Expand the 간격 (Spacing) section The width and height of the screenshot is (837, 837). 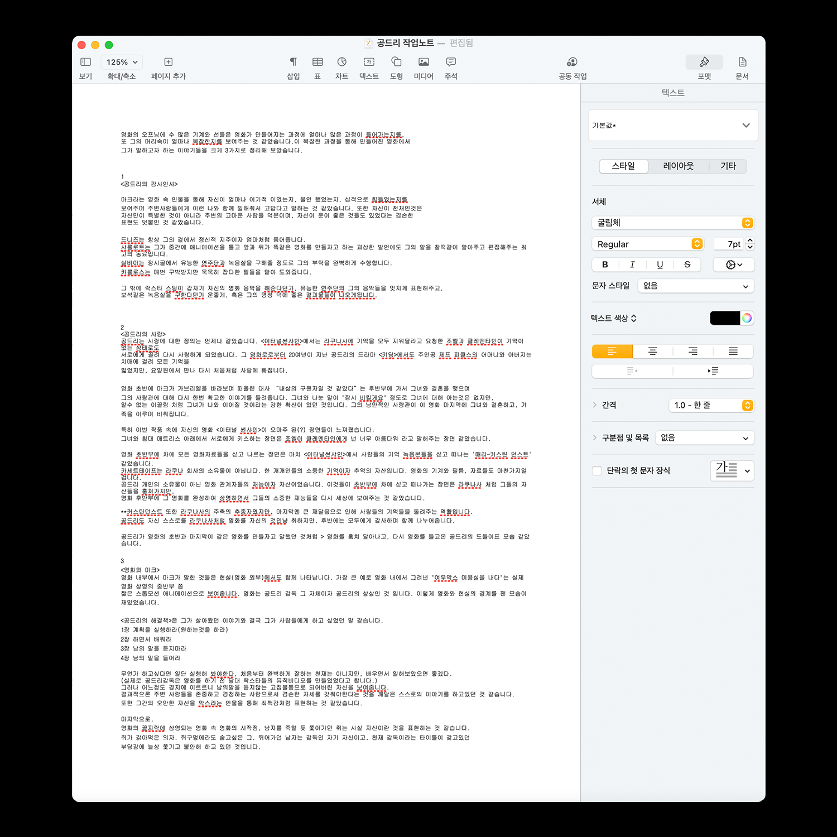pyautogui.click(x=595, y=405)
